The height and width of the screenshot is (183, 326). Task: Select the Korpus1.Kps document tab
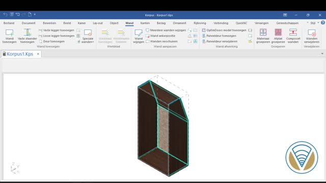(x=20, y=54)
